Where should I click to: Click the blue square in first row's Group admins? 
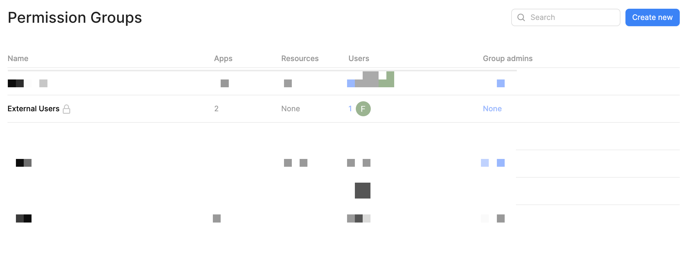coord(500,83)
